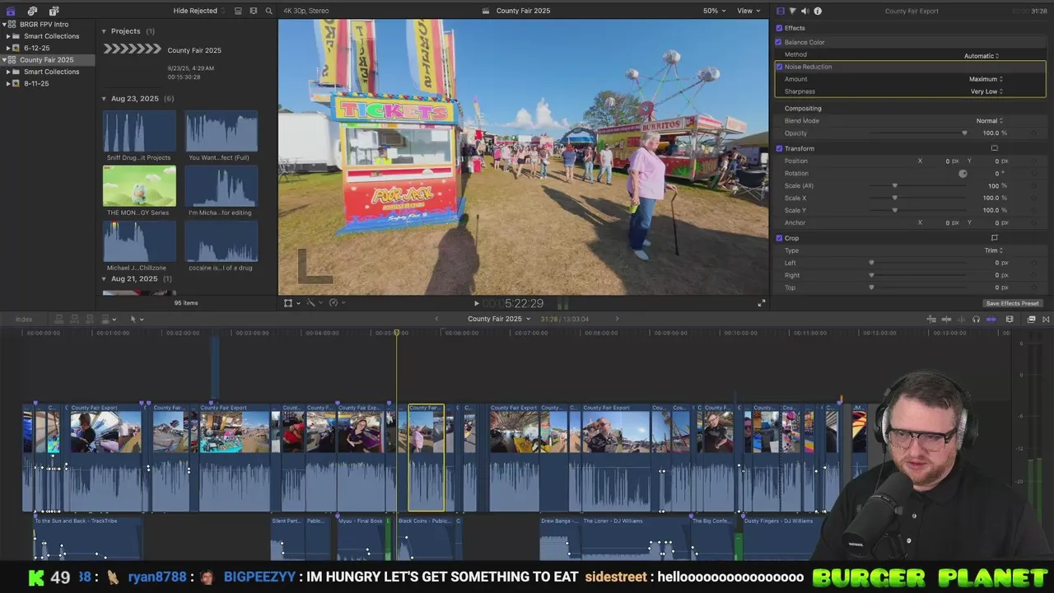Select the Sniff Drug...it Projects clip
Screen dimensions: 1054x593
139,131
